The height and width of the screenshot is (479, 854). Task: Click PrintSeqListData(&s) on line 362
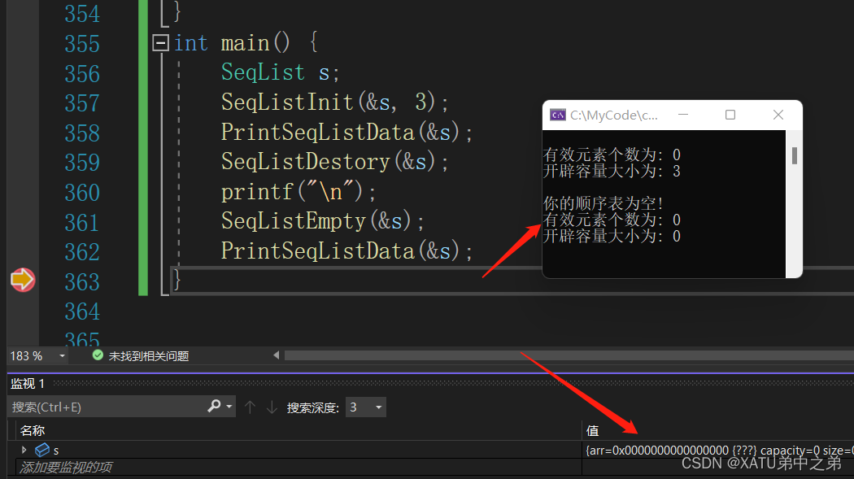coord(346,251)
